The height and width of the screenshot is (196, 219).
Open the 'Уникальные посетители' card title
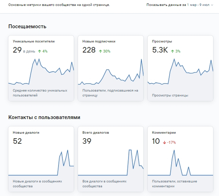point(34,41)
